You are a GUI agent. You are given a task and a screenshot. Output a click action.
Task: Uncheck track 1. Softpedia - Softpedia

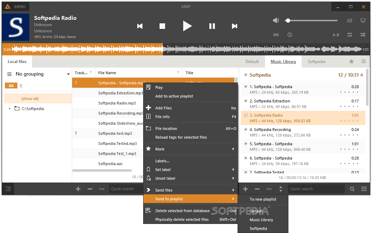pyautogui.click(x=246, y=87)
